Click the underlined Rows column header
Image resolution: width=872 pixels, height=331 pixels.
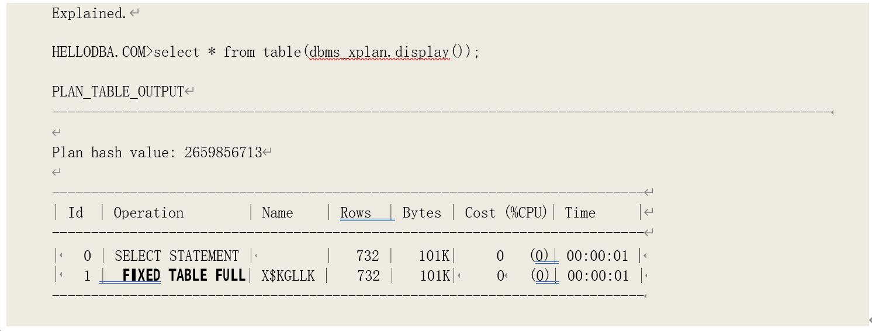pyautogui.click(x=356, y=213)
